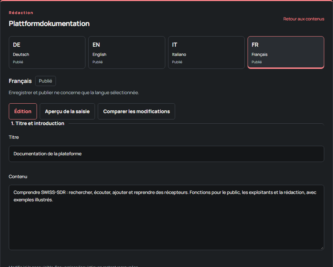Click the Retour aux contenus link
The image size is (333, 267).
[x=304, y=19]
